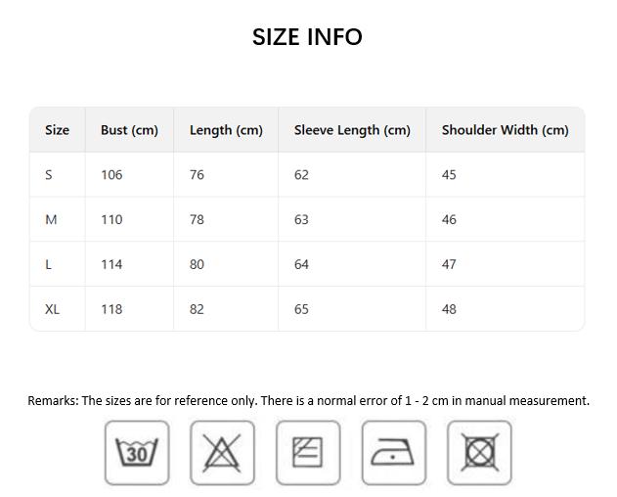Screen dimensions: 617x497
Task: Click the Remarks measurement note text
Action: 308,401
